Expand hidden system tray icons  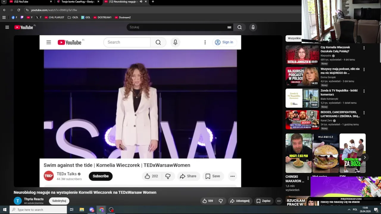click(349, 210)
